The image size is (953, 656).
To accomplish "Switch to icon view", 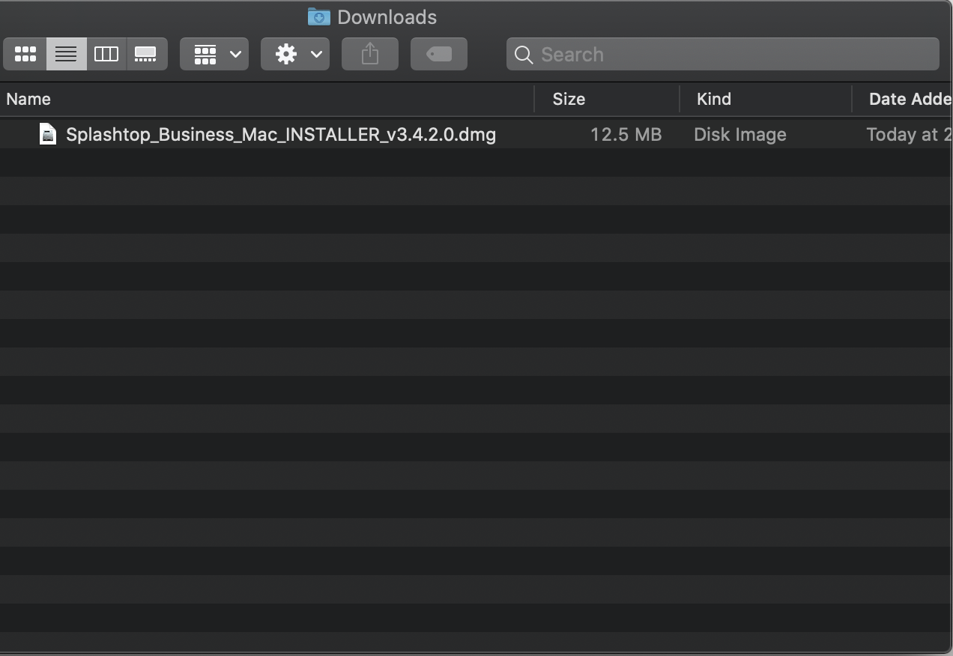I will 25,54.
